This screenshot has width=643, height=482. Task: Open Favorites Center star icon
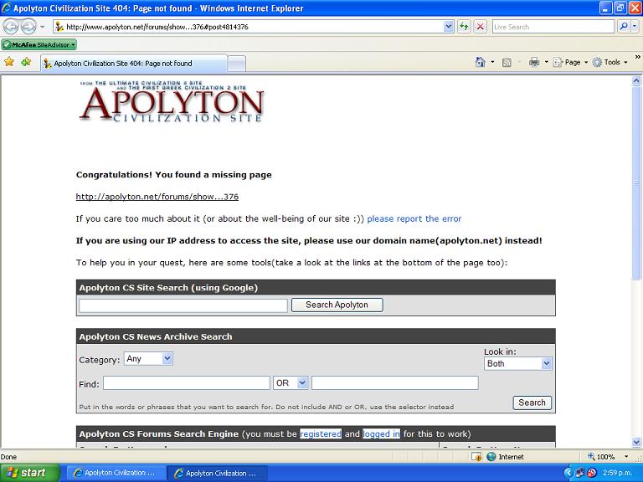click(x=9, y=62)
